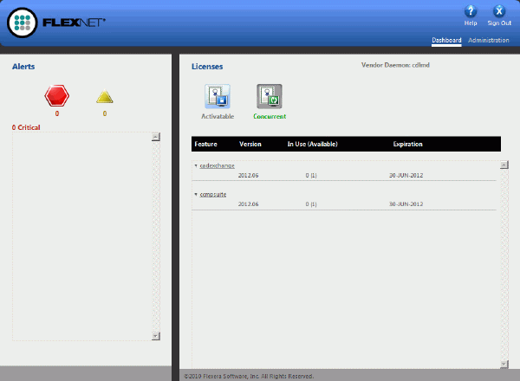
Task: Click the In Use (Available) column header
Action: point(312,144)
